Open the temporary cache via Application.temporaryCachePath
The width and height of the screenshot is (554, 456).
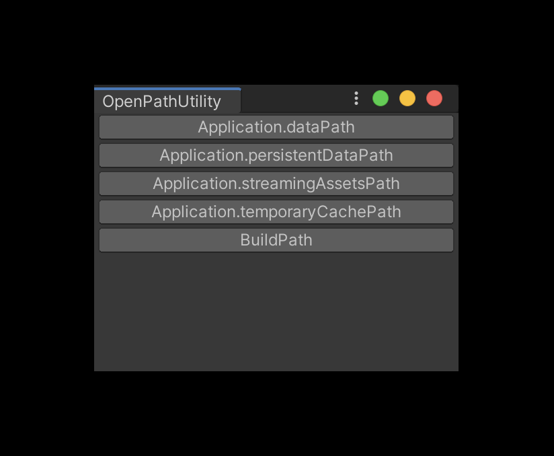276,211
